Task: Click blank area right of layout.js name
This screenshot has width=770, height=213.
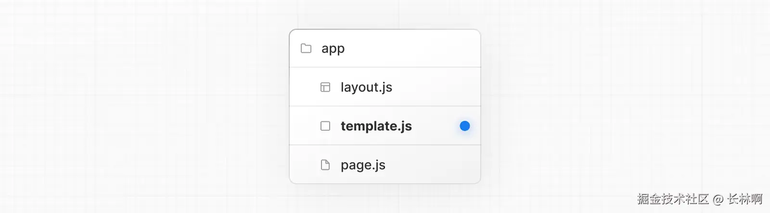Action: [433, 87]
